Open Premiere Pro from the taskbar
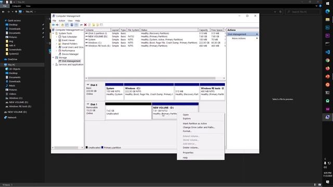This screenshot has width=333, height=187. click(x=327, y=36)
